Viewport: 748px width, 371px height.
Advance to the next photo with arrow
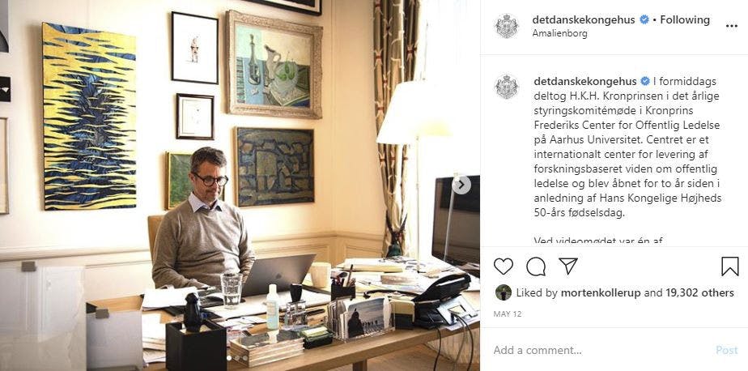pyautogui.click(x=461, y=185)
